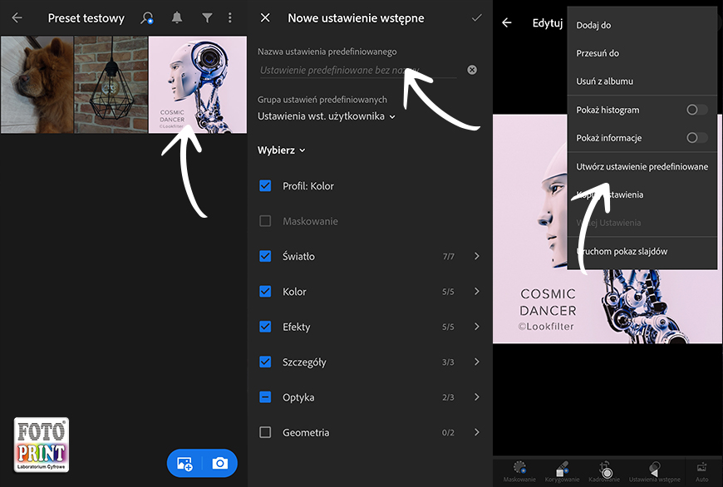
Task: Expand Światło settings chevron
Action: (477, 256)
